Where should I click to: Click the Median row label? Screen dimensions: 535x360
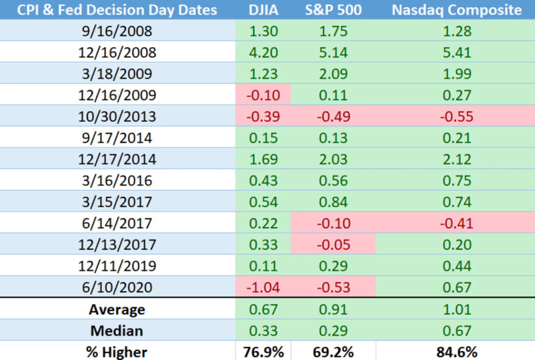[117, 331]
